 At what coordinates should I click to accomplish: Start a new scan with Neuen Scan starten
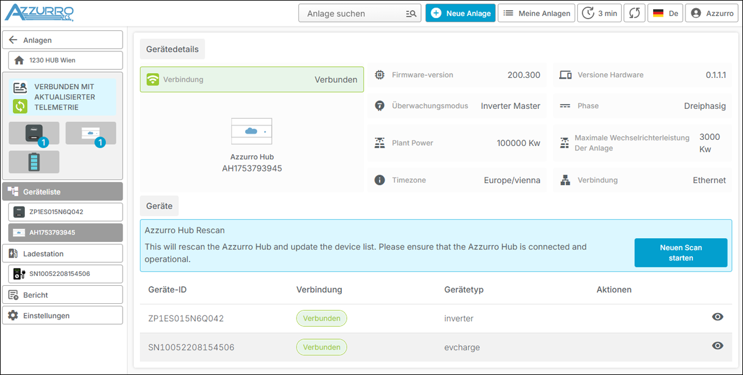click(x=680, y=252)
